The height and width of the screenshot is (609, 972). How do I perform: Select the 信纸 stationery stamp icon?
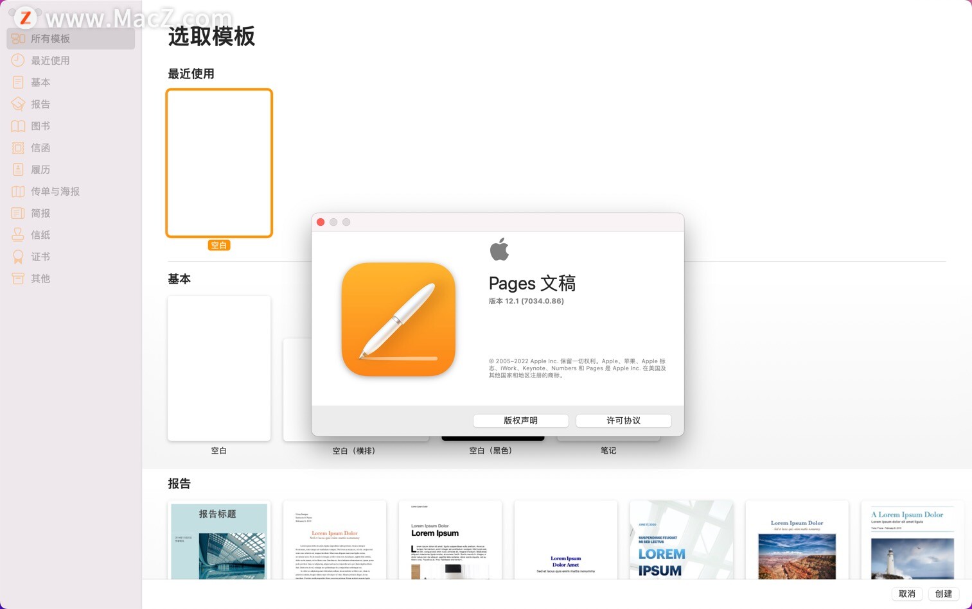pos(18,235)
